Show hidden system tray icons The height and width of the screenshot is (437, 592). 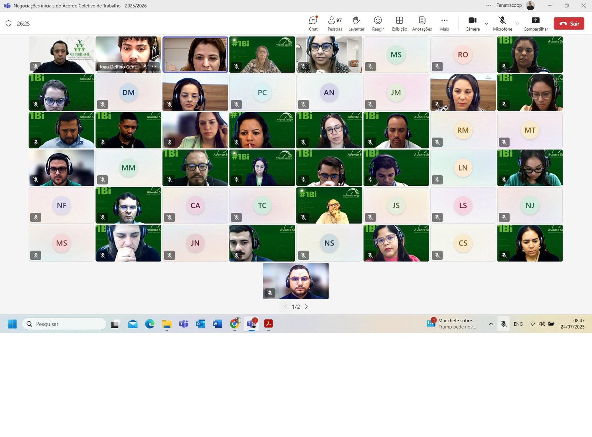click(491, 324)
